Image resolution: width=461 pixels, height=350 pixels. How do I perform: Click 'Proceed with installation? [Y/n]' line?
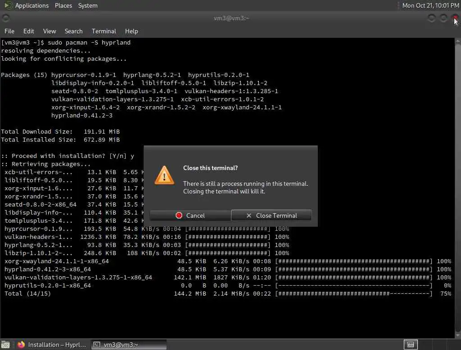click(x=68, y=156)
